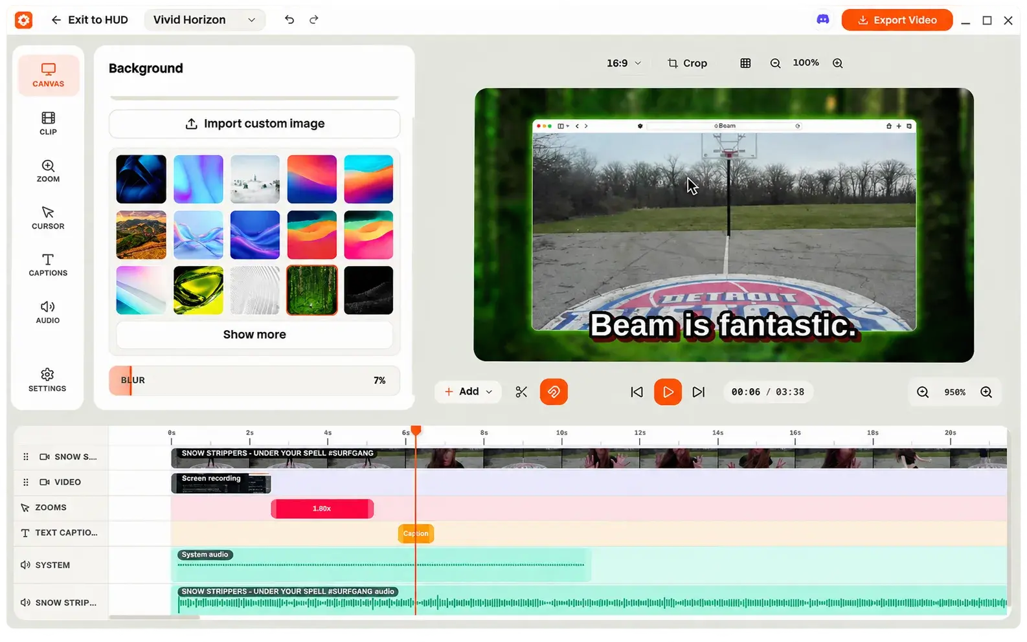Click Import custom image
This screenshot has height=642, width=1027.
click(x=254, y=124)
